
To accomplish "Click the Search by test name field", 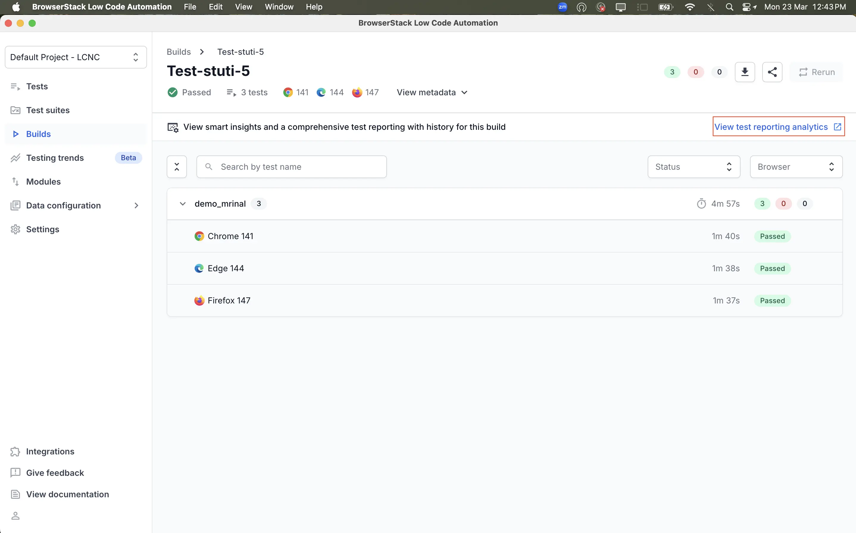I will pos(291,166).
